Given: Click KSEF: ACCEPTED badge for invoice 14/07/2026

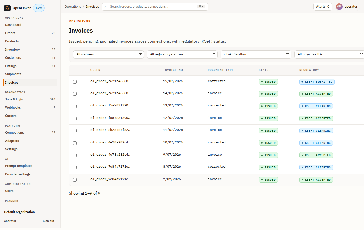Looking at the screenshot, I should point(316,94).
